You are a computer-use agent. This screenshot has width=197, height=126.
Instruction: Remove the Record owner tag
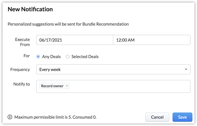click(x=67, y=86)
